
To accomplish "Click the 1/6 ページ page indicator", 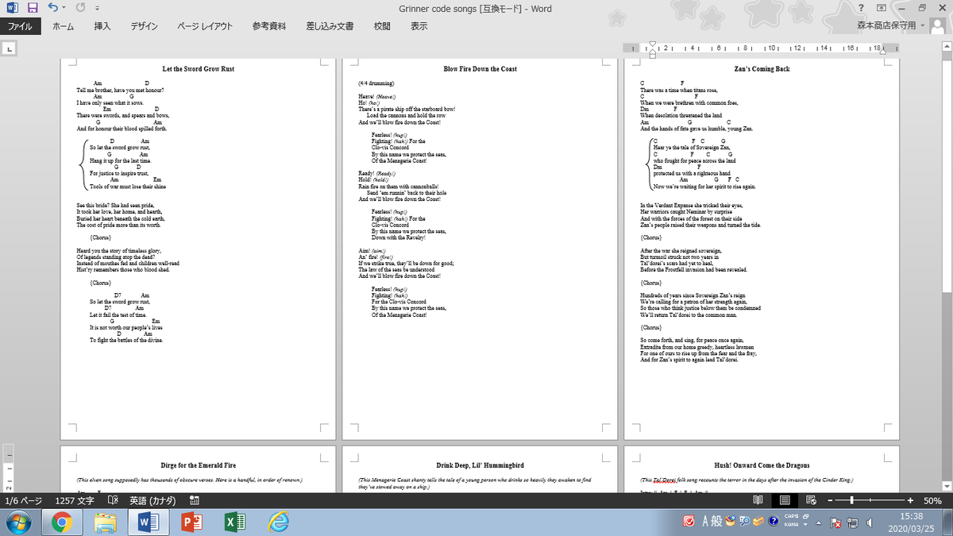I will (x=23, y=501).
